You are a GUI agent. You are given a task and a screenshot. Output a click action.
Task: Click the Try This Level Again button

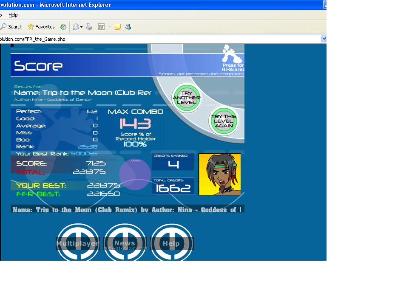(x=224, y=121)
